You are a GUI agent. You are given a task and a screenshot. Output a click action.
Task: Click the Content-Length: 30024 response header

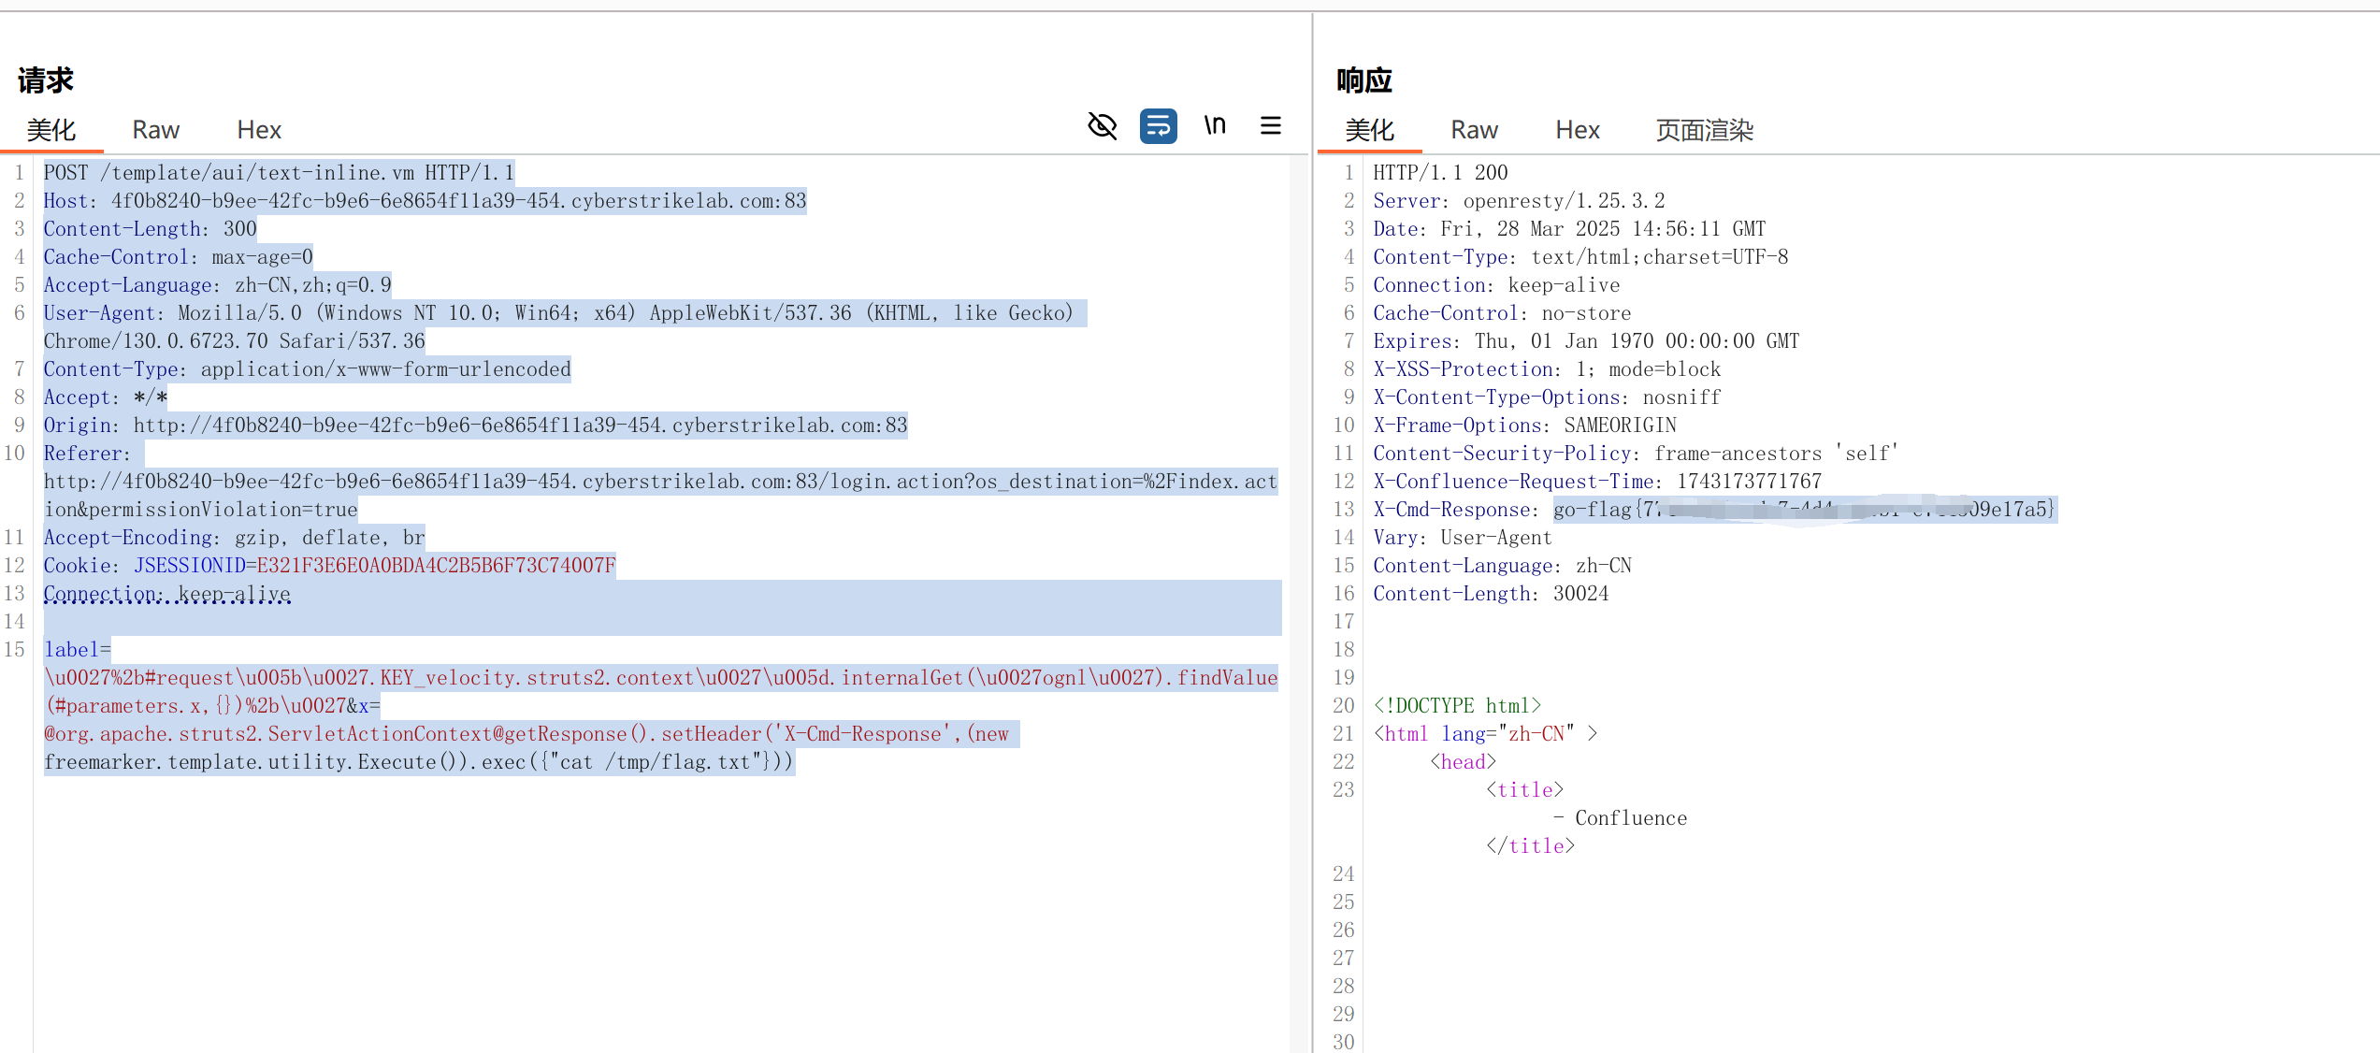[1490, 594]
